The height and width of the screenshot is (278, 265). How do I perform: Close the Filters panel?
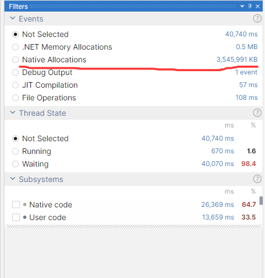(x=258, y=7)
